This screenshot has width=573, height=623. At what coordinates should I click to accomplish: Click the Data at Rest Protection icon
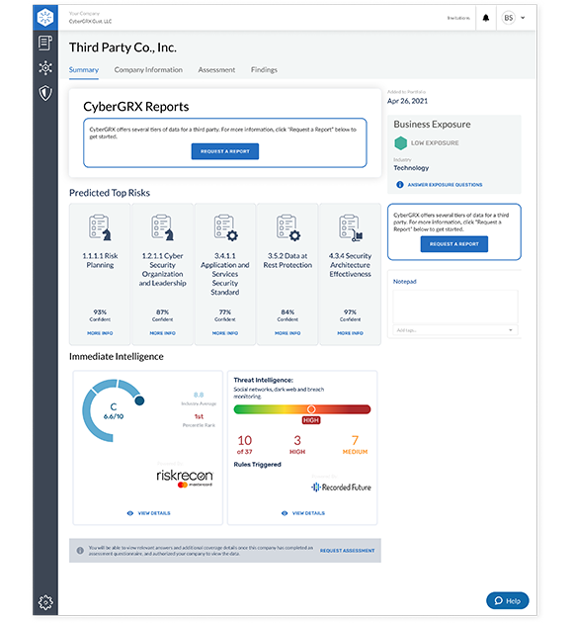(x=288, y=227)
